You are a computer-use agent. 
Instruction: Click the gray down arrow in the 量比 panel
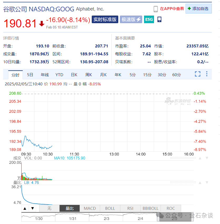207,183
